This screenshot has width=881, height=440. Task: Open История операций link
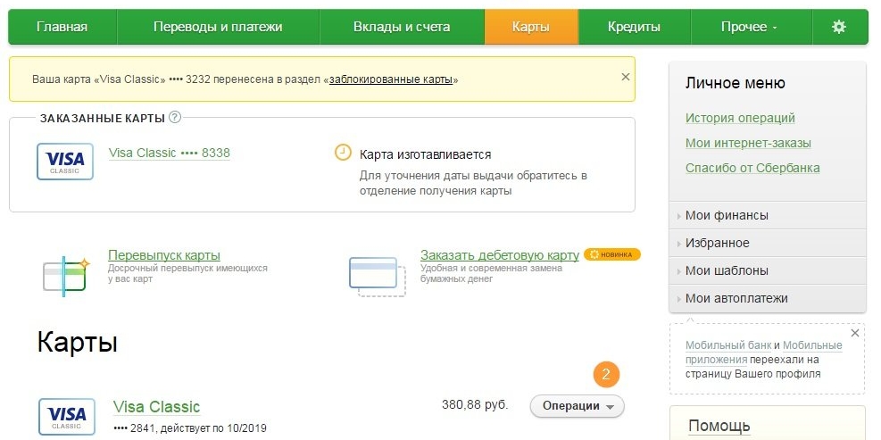[740, 118]
